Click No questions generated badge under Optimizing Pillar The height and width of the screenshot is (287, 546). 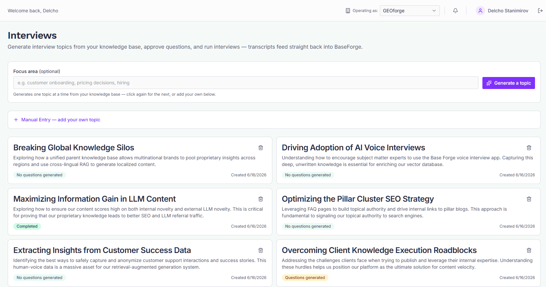[x=308, y=226]
